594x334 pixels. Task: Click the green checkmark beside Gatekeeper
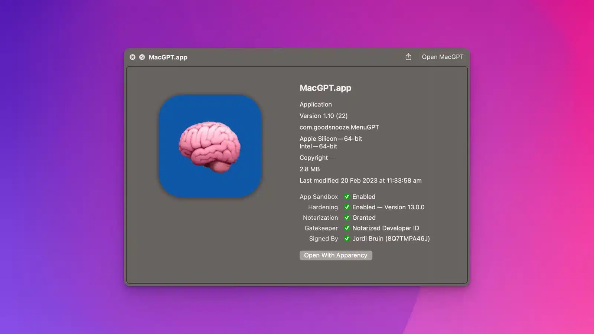(347, 228)
